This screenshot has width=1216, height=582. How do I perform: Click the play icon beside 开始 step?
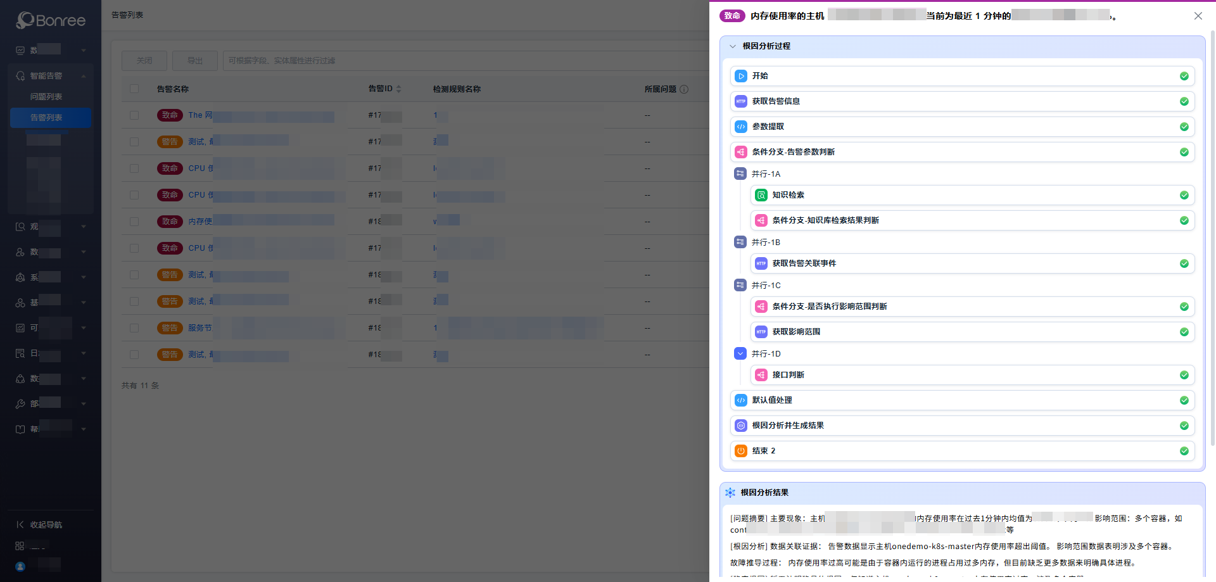point(740,76)
